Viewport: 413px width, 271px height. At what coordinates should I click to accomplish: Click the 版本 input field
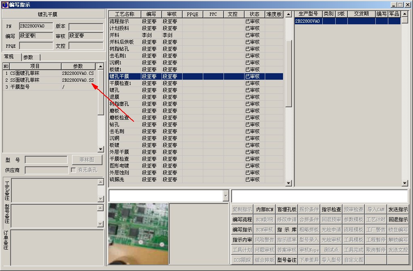coord(86,27)
